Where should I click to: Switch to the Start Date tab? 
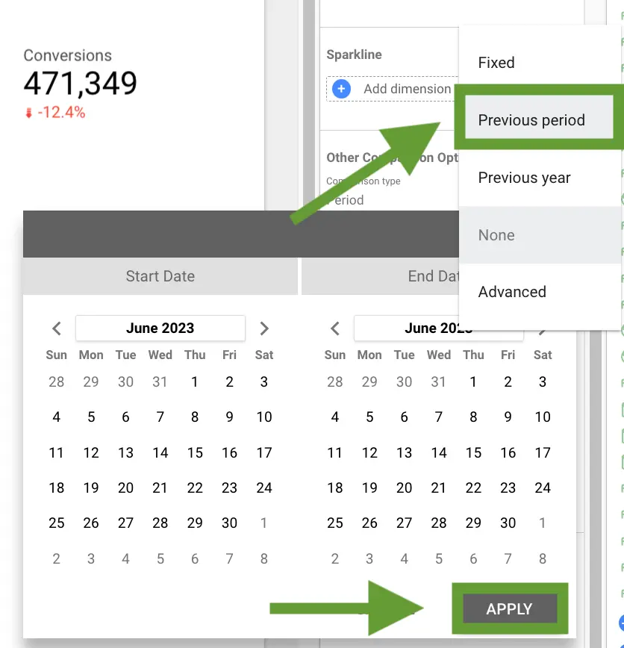(160, 276)
